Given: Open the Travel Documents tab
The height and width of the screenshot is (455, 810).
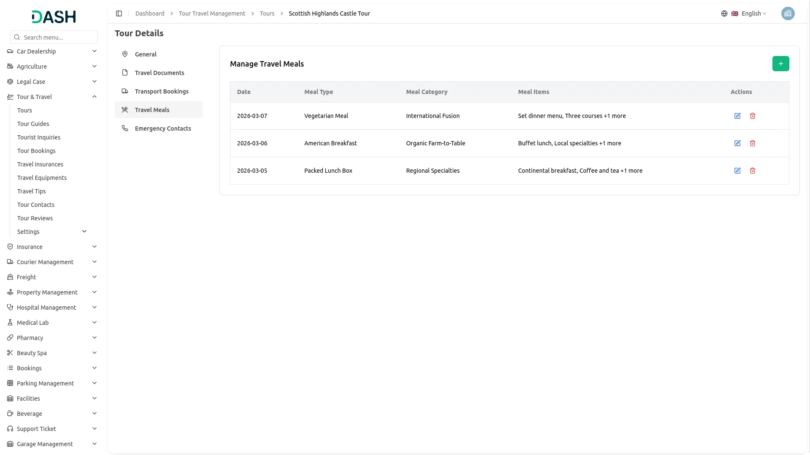Looking at the screenshot, I should tap(159, 73).
